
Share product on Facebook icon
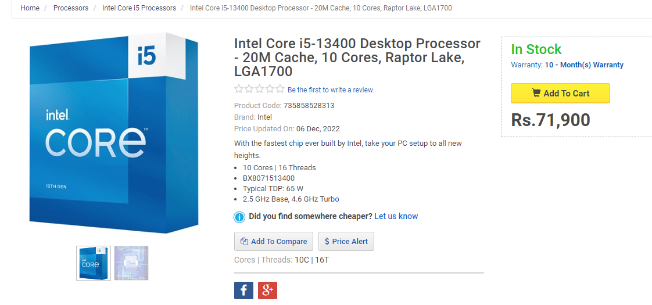[243, 290]
